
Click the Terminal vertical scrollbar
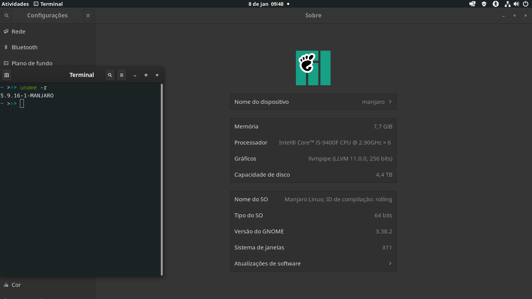[x=162, y=179]
